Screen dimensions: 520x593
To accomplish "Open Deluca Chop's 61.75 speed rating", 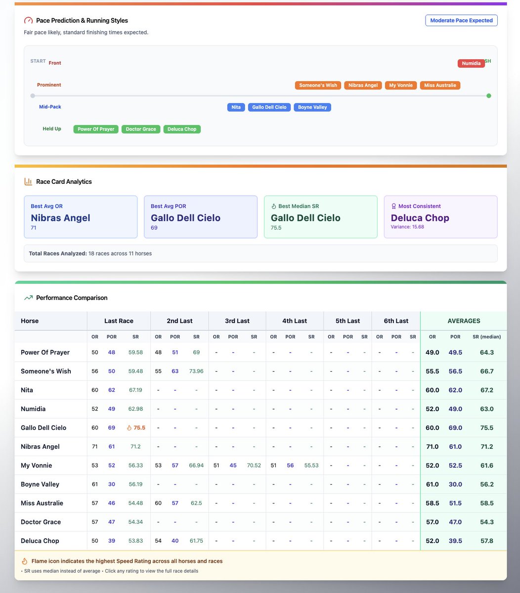I will (196, 541).
